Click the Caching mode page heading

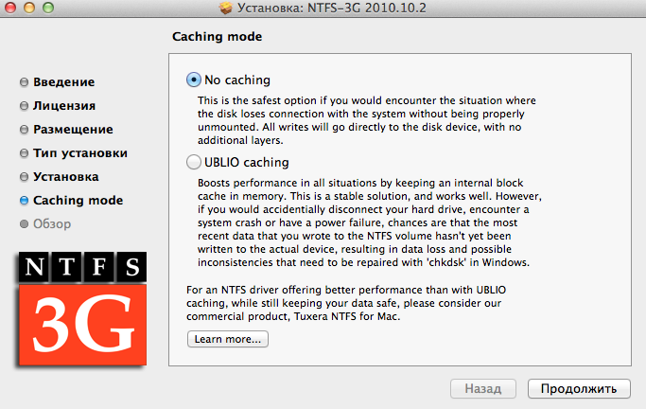click(x=218, y=37)
